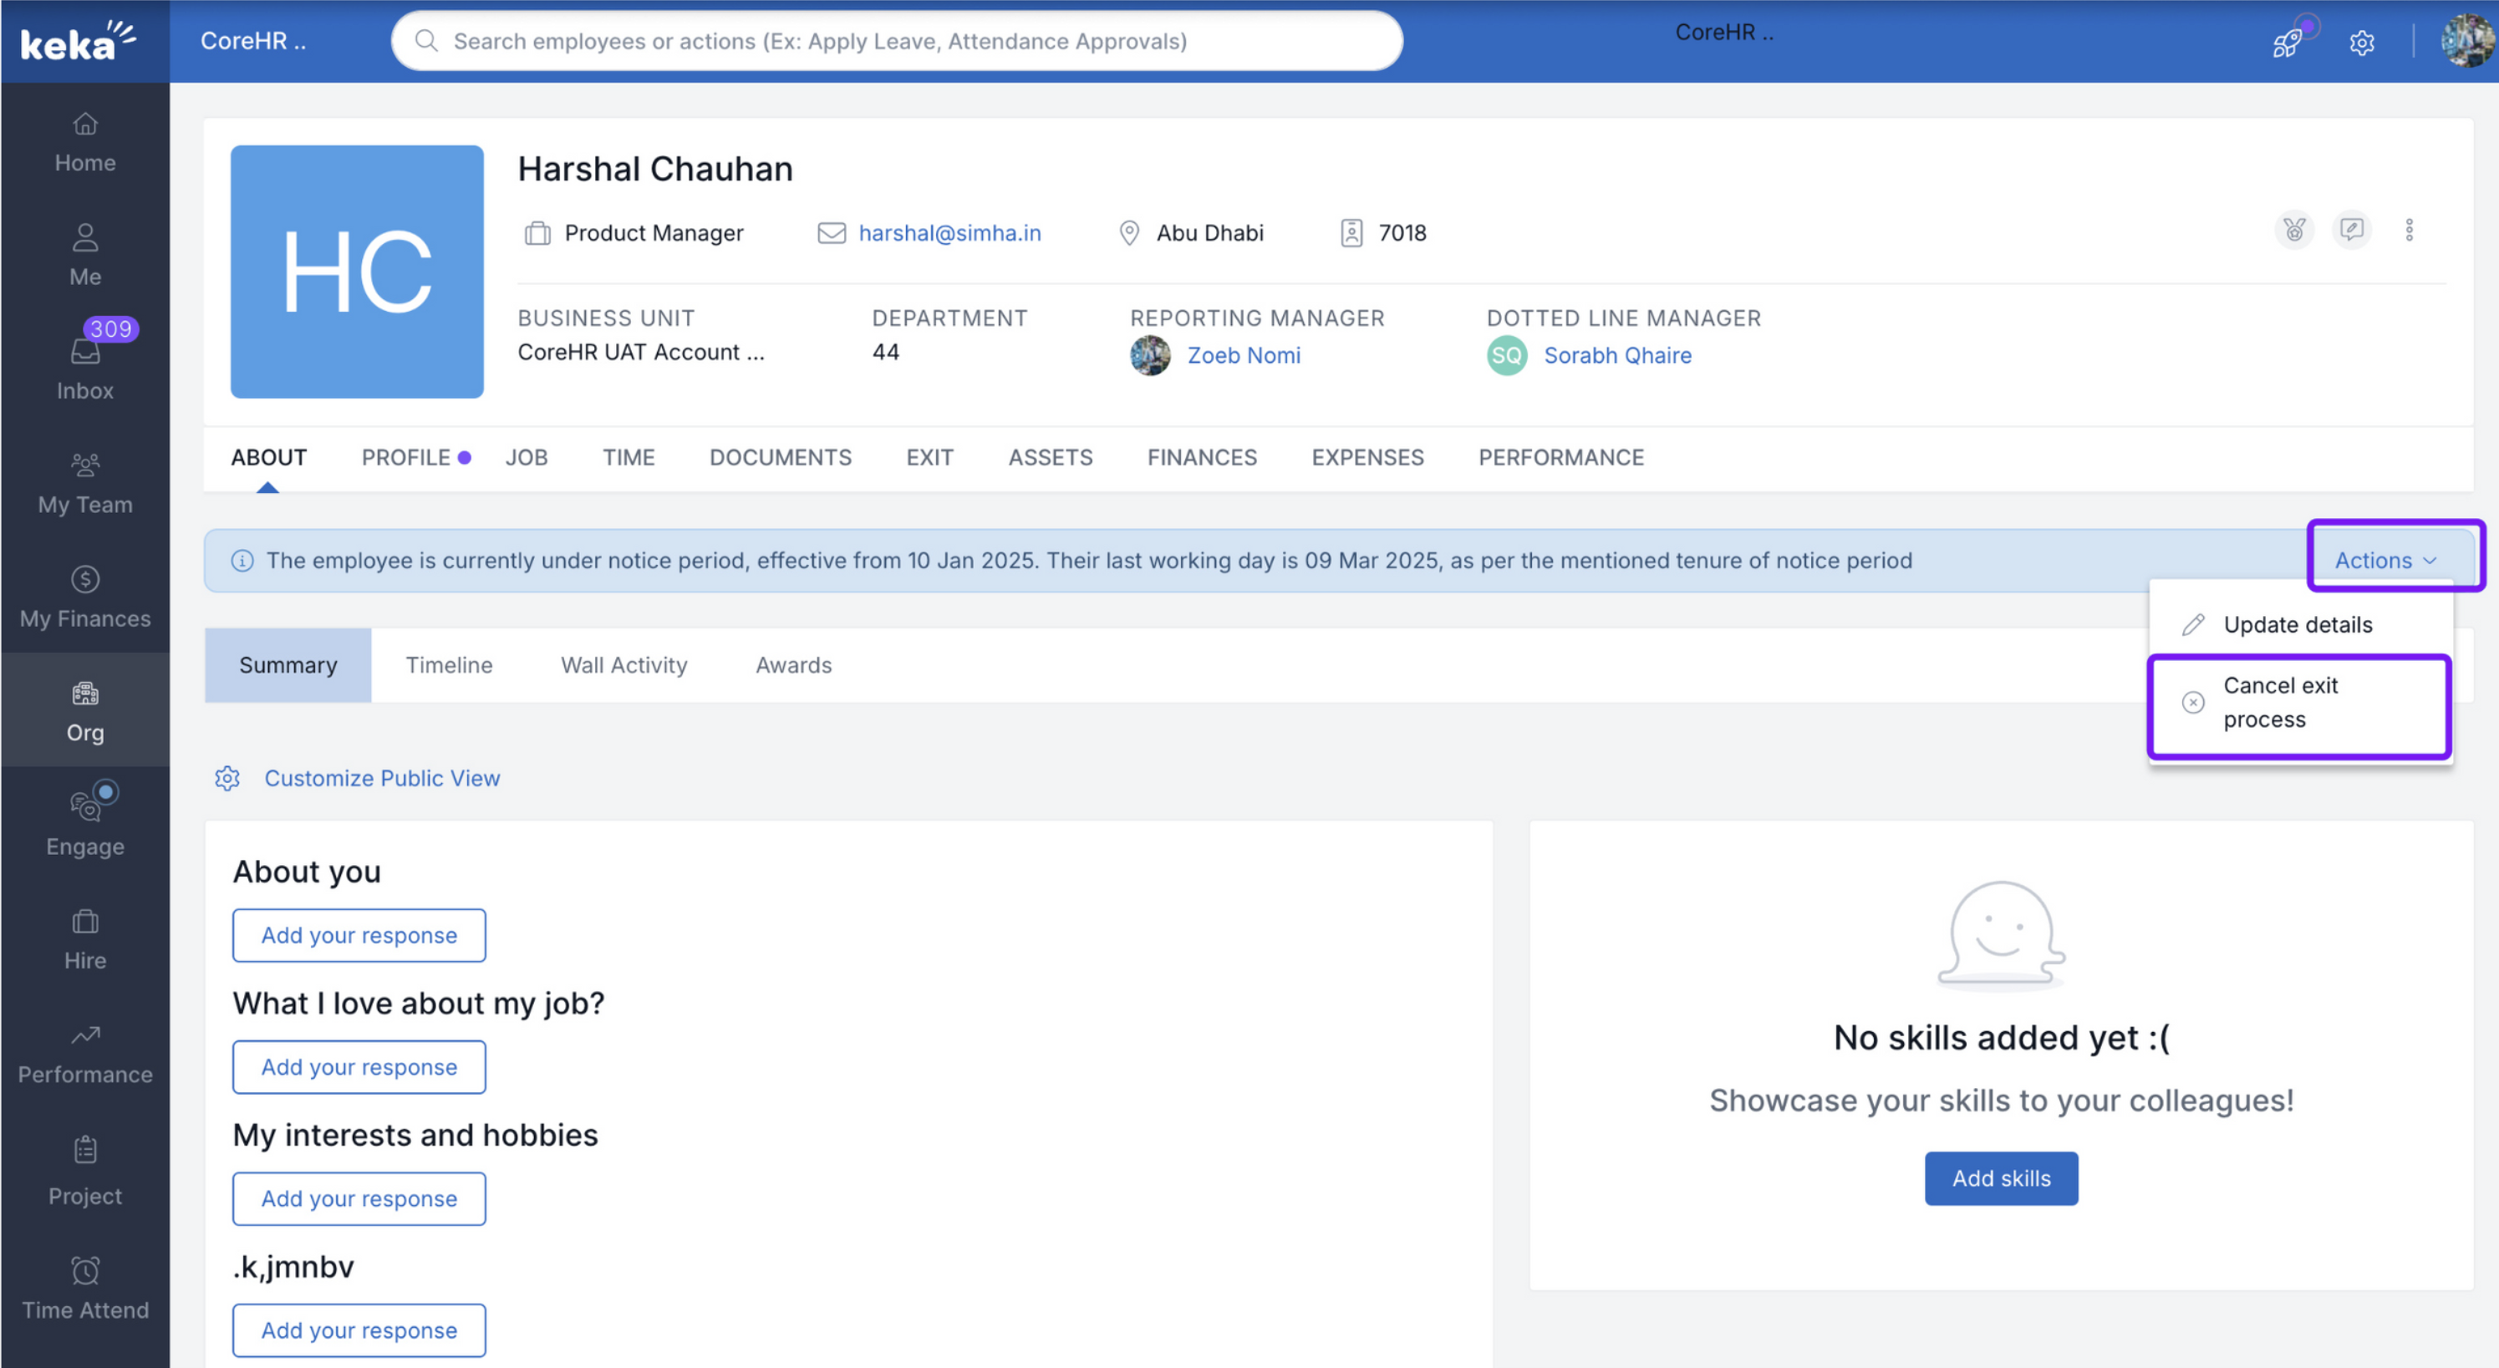Switch to the EXIT tab
This screenshot has width=2499, height=1368.
929,457
